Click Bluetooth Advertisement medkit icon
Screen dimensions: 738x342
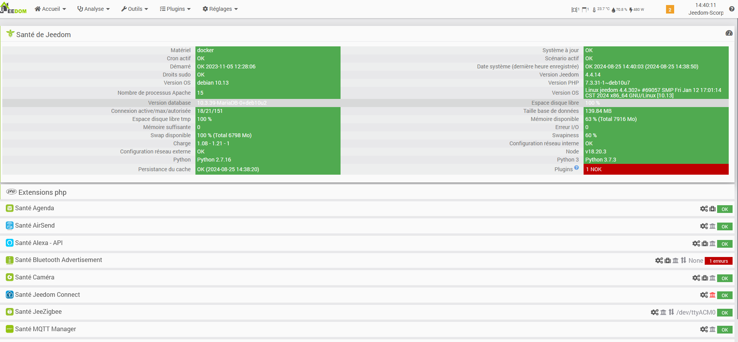coord(668,260)
